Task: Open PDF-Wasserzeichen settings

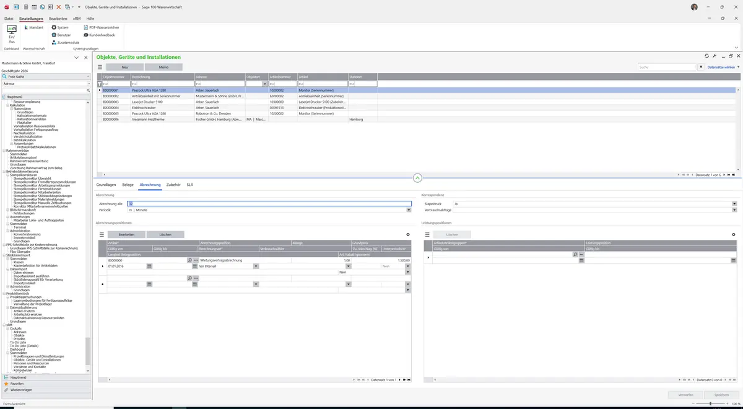Action: click(101, 27)
